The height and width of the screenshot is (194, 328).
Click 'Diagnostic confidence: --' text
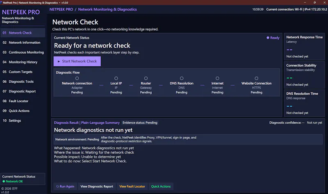[x=287, y=123]
